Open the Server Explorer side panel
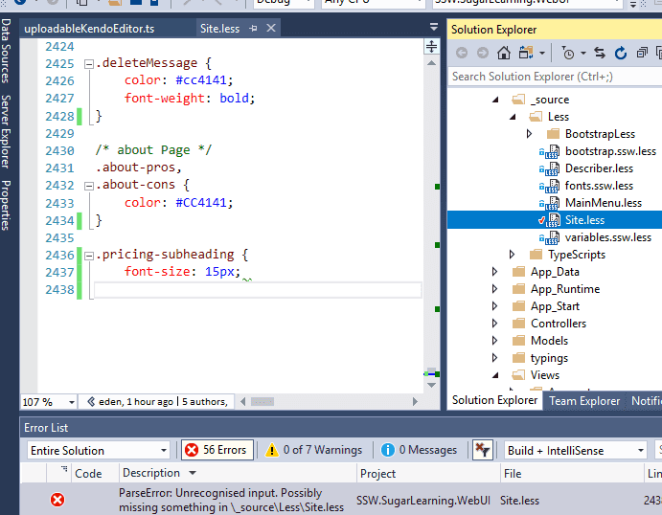 pos(7,130)
